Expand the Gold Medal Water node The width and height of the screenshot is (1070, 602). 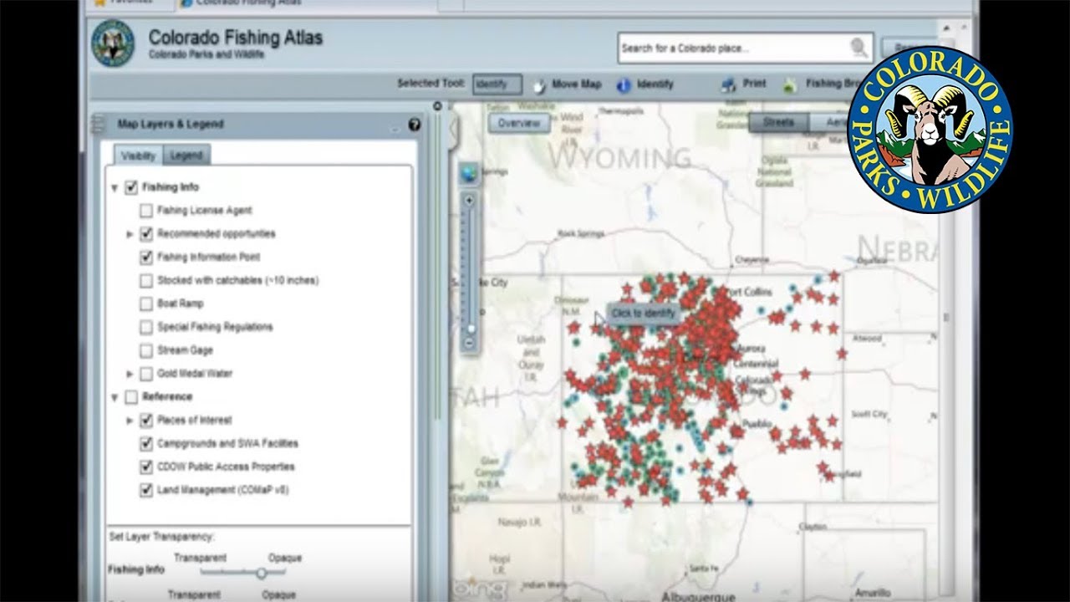tap(130, 374)
